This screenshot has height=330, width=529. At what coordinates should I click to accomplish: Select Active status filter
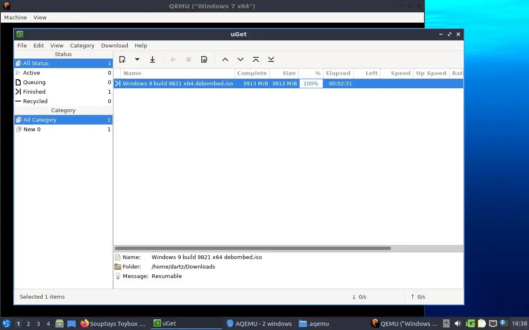(x=63, y=73)
